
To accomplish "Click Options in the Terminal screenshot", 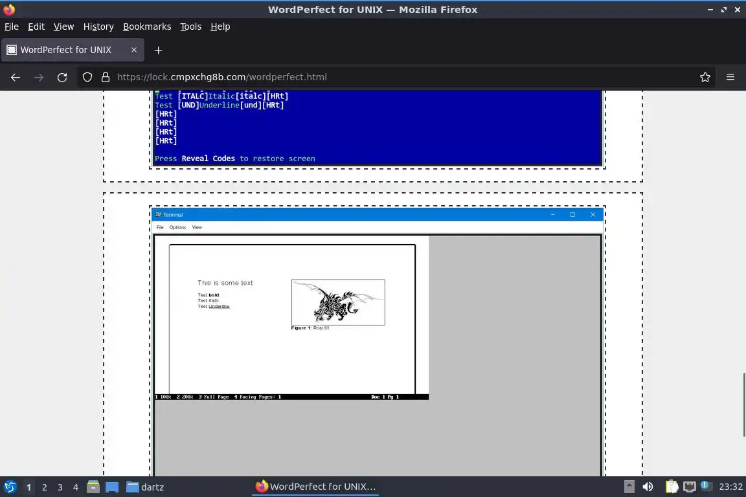I will (177, 227).
